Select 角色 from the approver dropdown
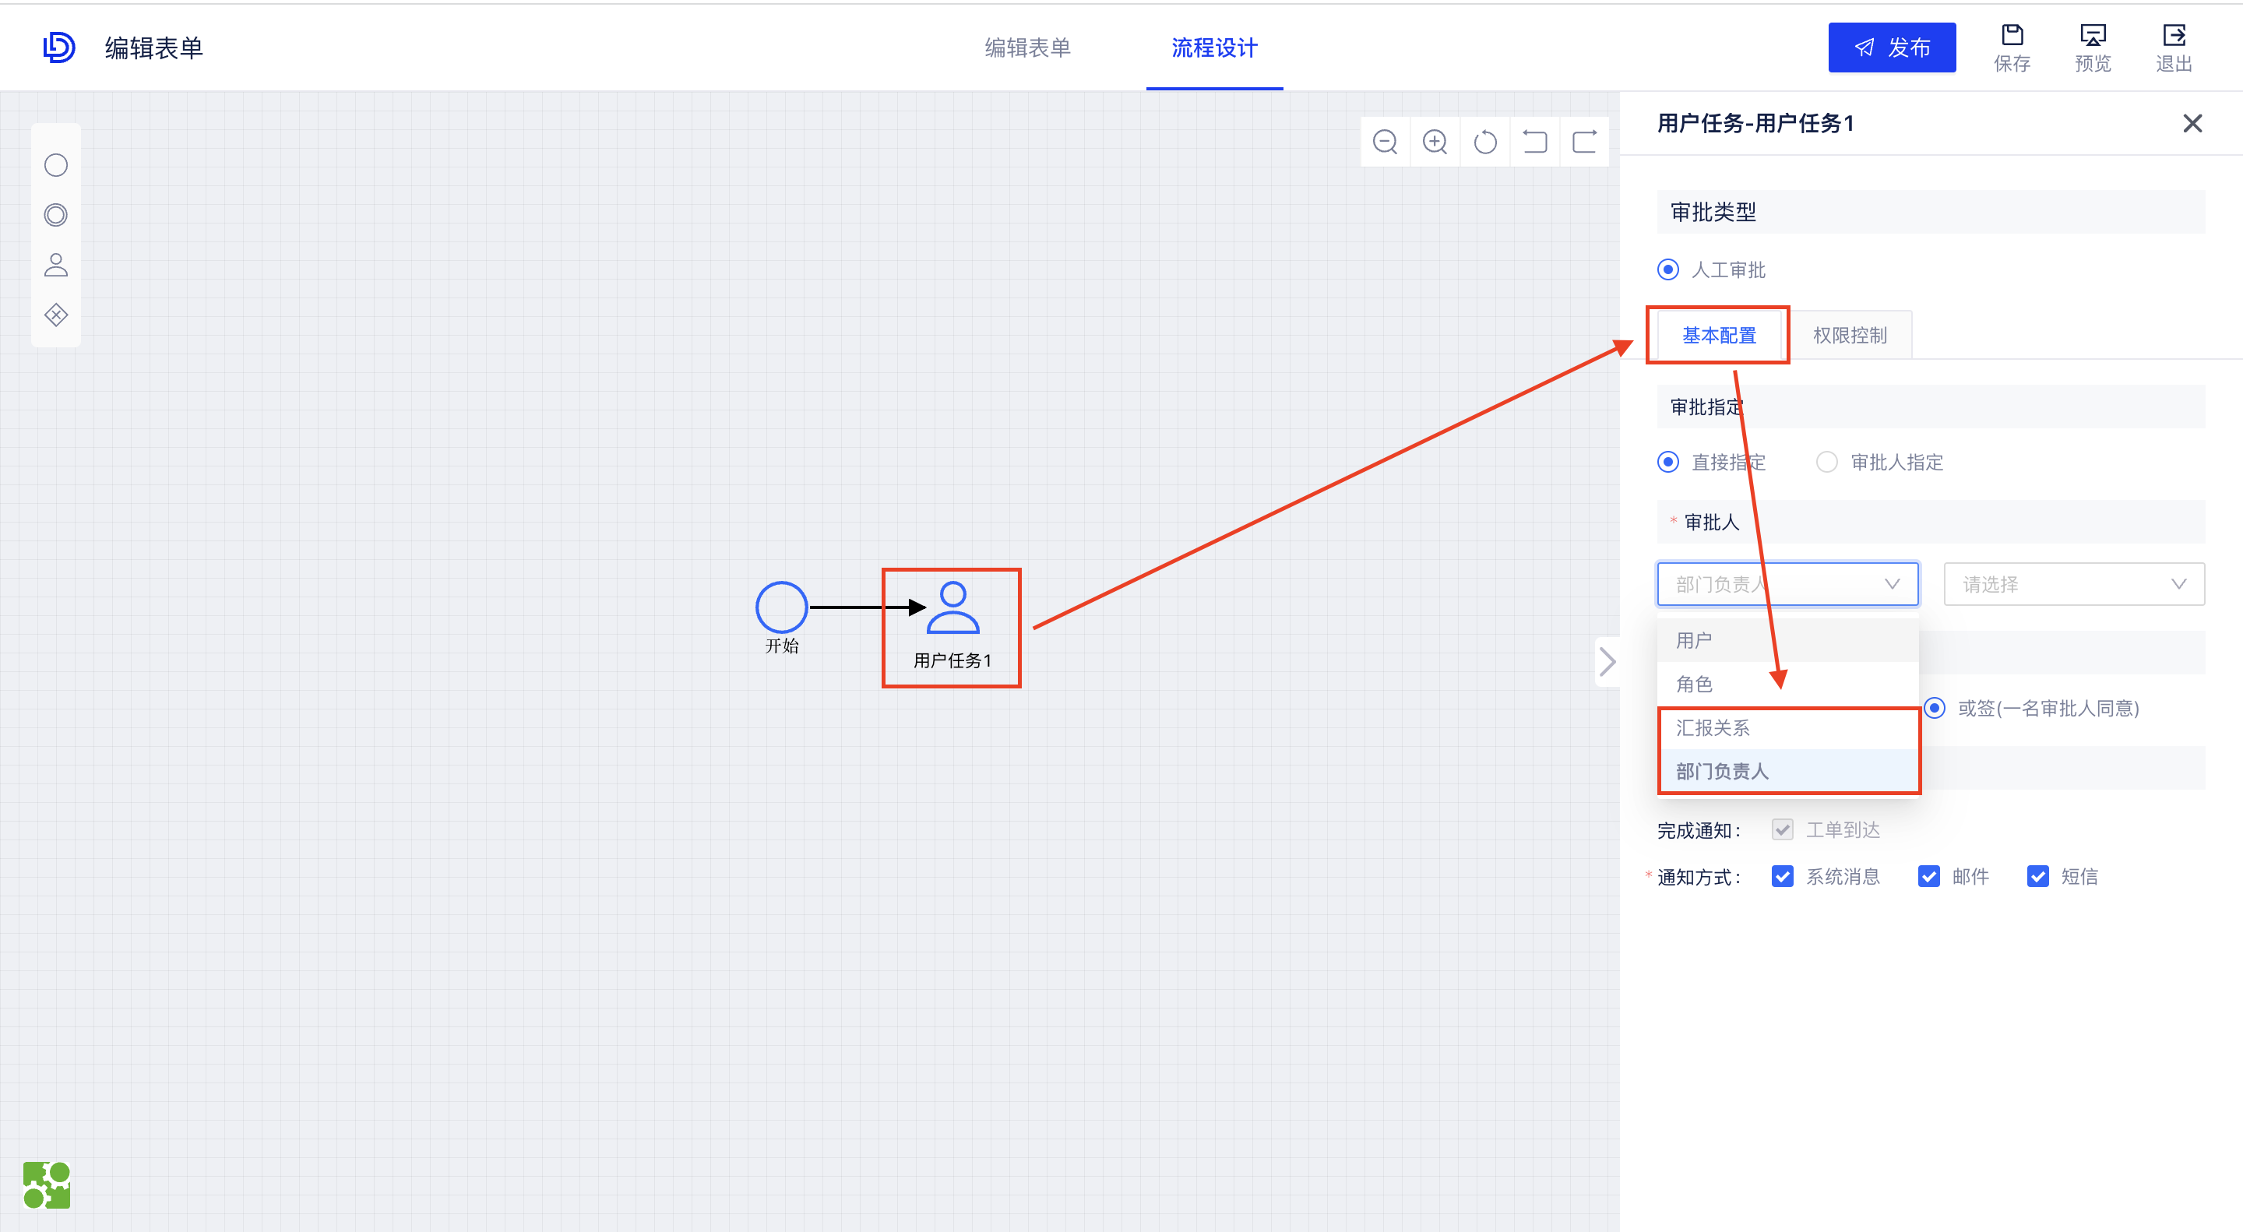 pos(1694,685)
